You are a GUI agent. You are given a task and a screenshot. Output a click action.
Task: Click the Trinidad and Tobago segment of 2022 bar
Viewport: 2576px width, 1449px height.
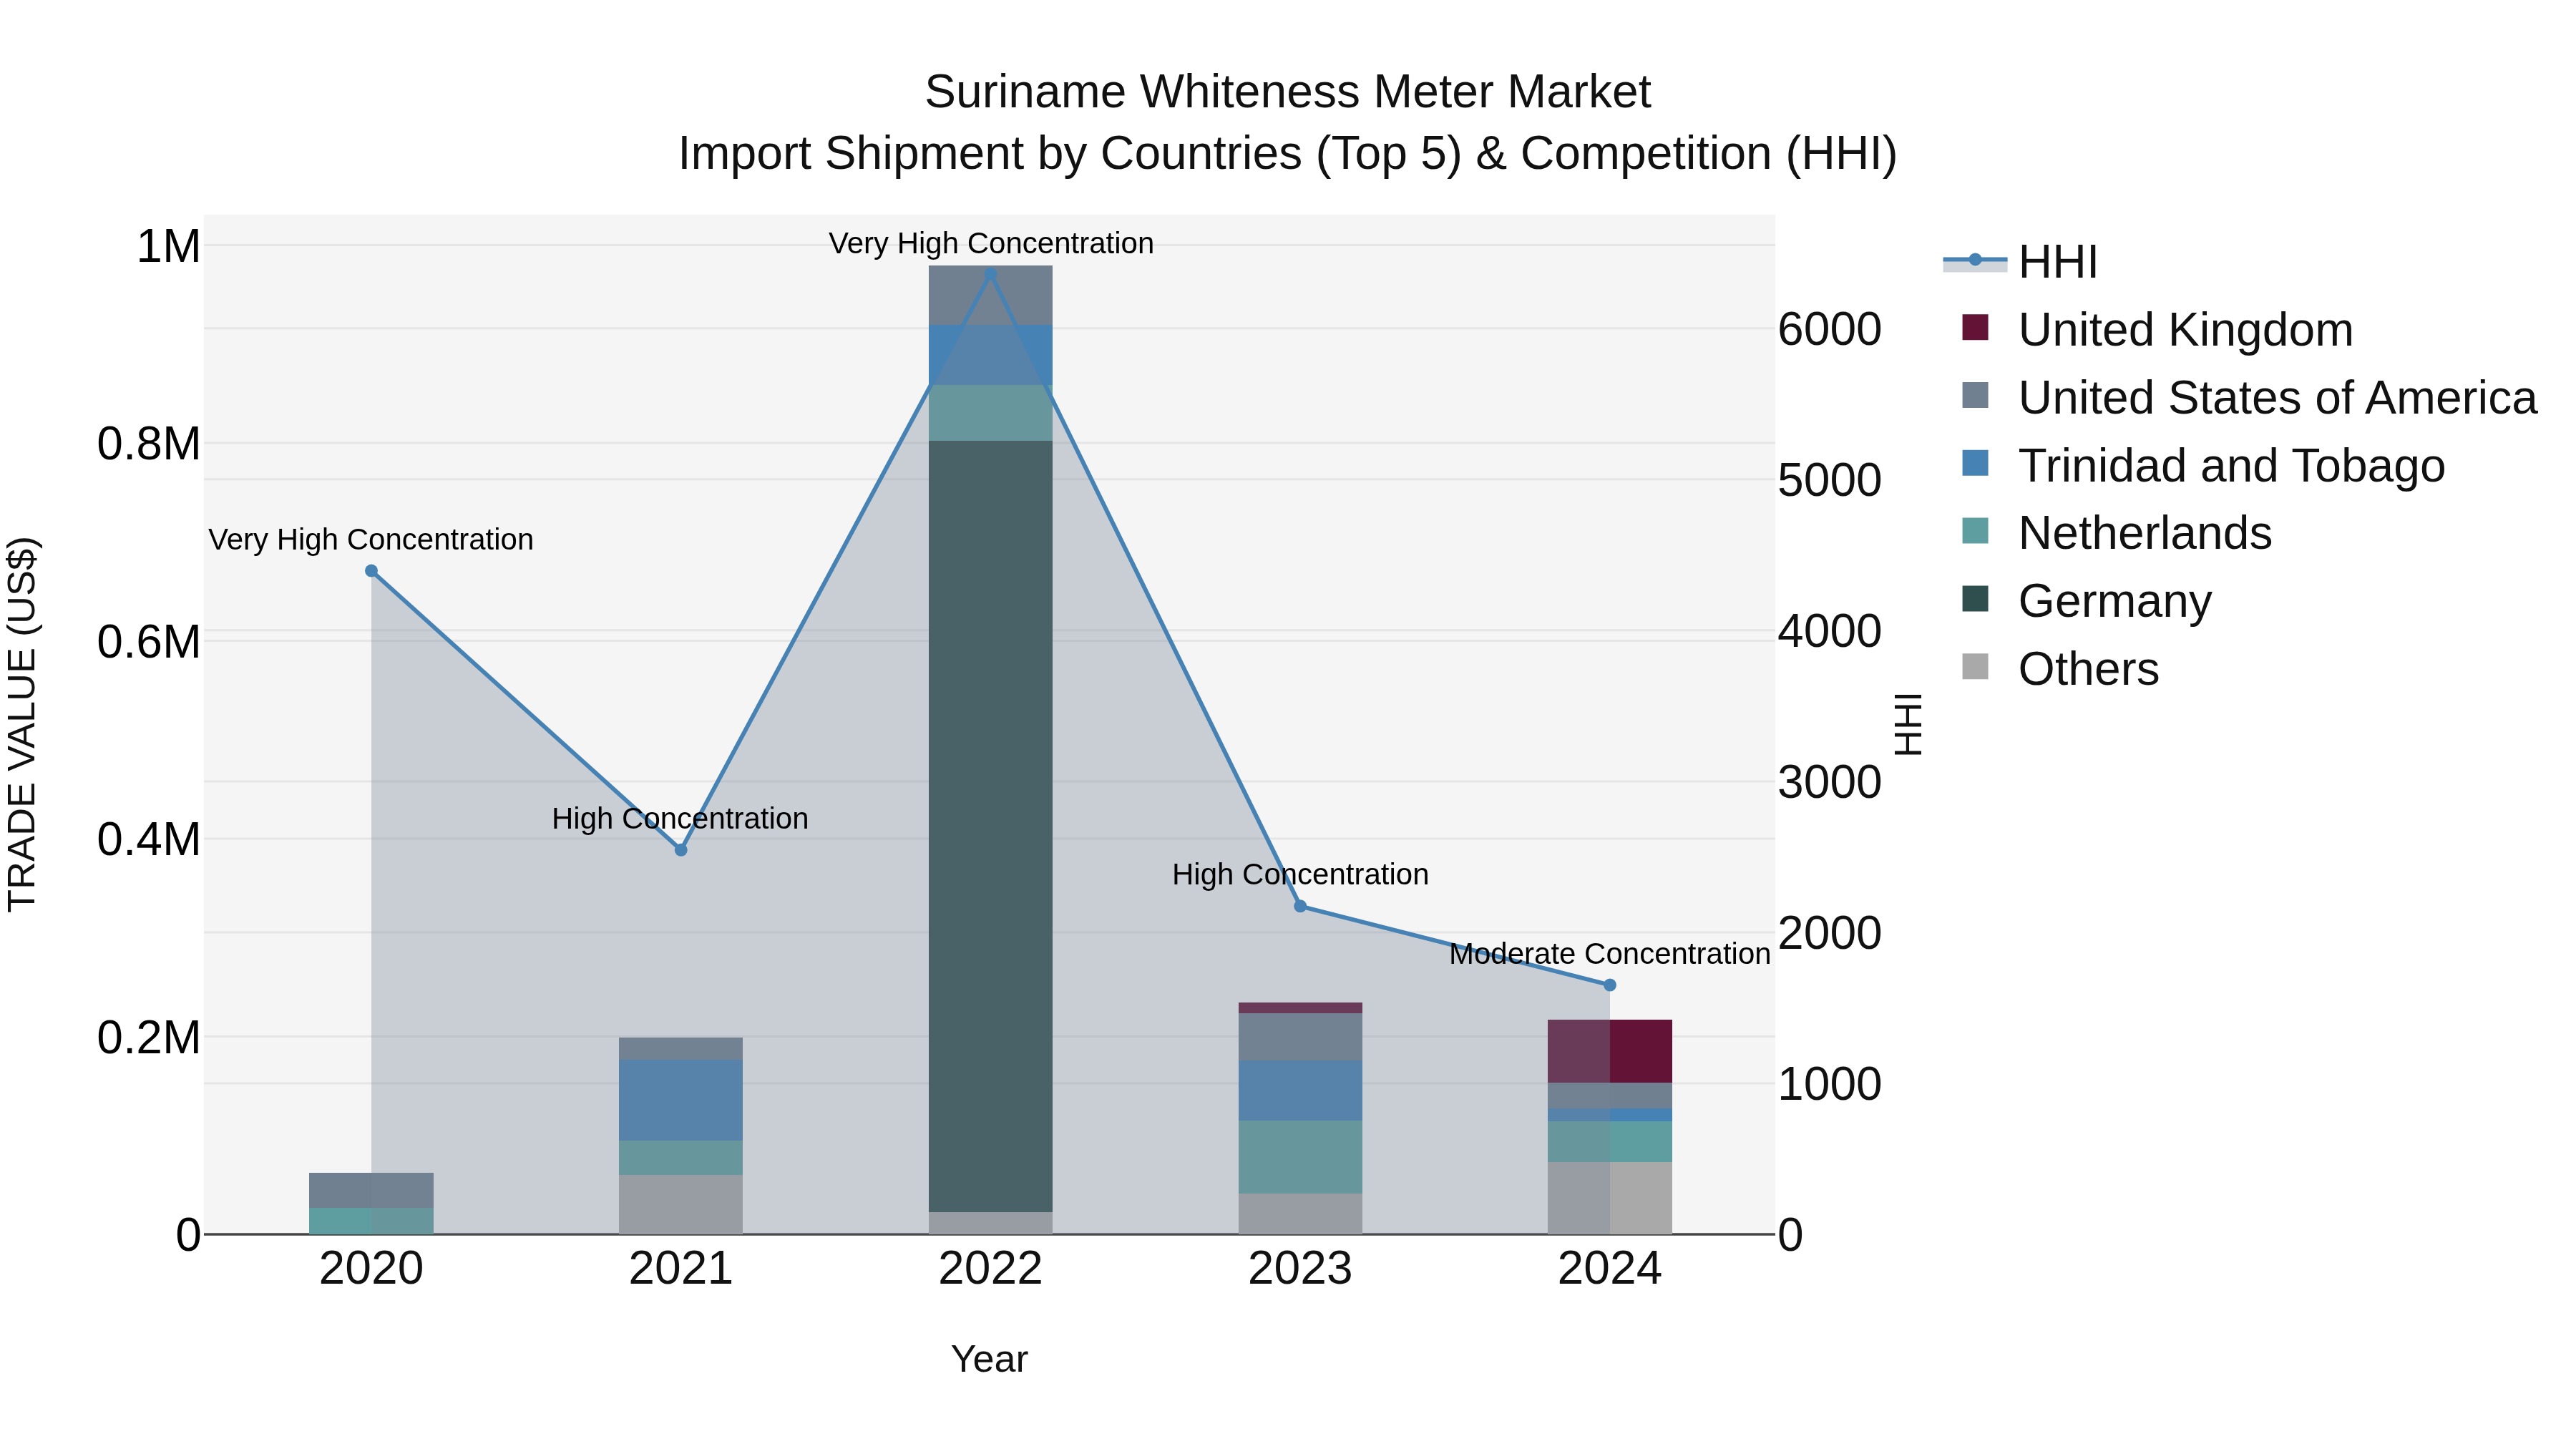tap(991, 356)
